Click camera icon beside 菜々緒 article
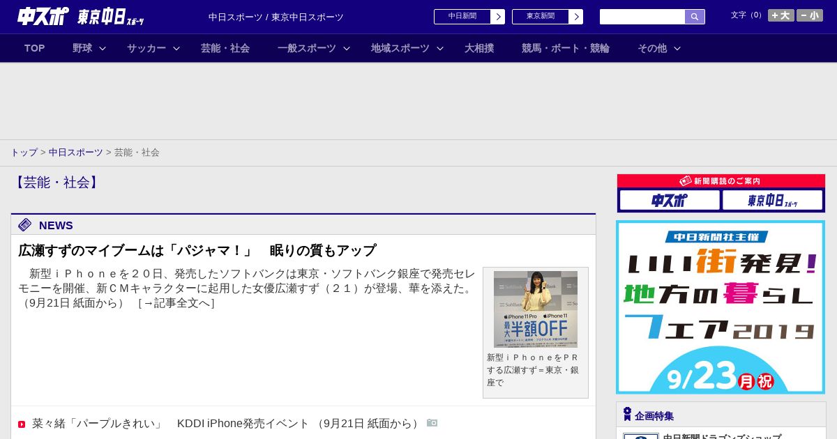This screenshot has width=837, height=439. (x=432, y=423)
